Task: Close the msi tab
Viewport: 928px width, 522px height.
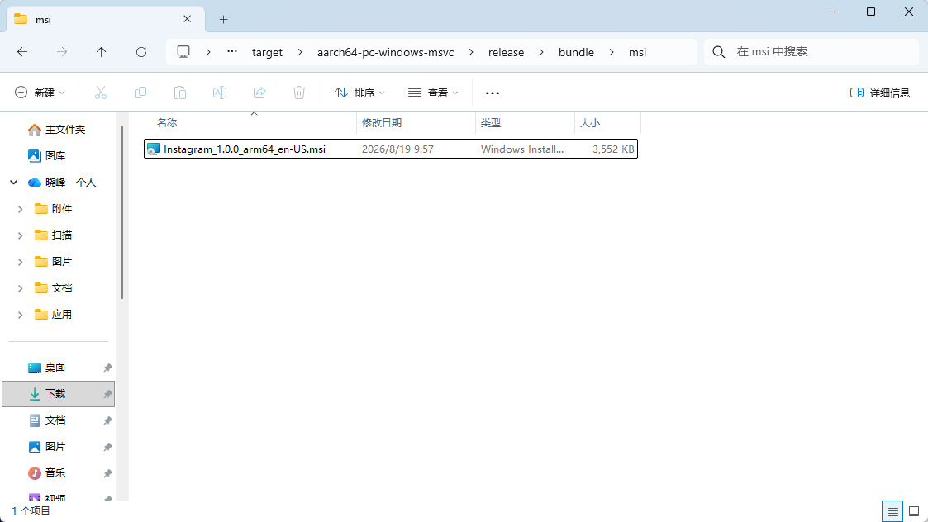Action: 187,19
